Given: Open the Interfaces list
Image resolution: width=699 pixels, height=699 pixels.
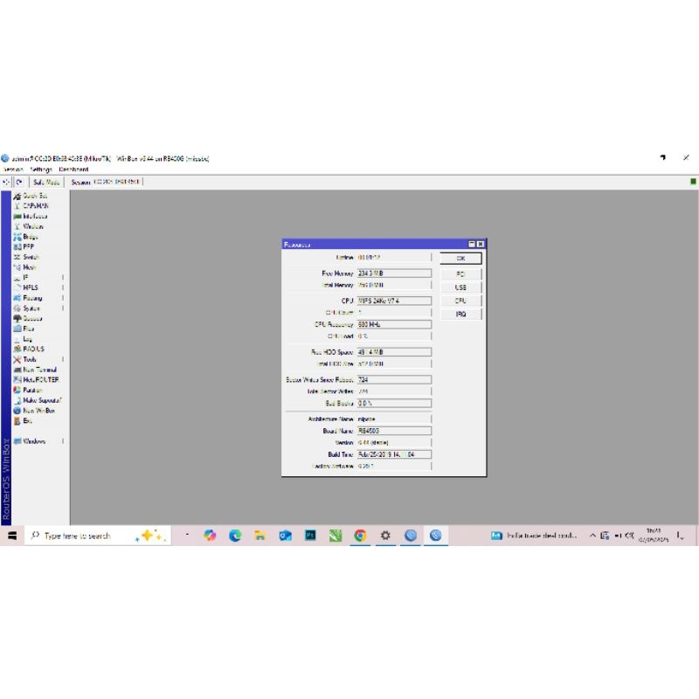Looking at the screenshot, I should (x=35, y=216).
